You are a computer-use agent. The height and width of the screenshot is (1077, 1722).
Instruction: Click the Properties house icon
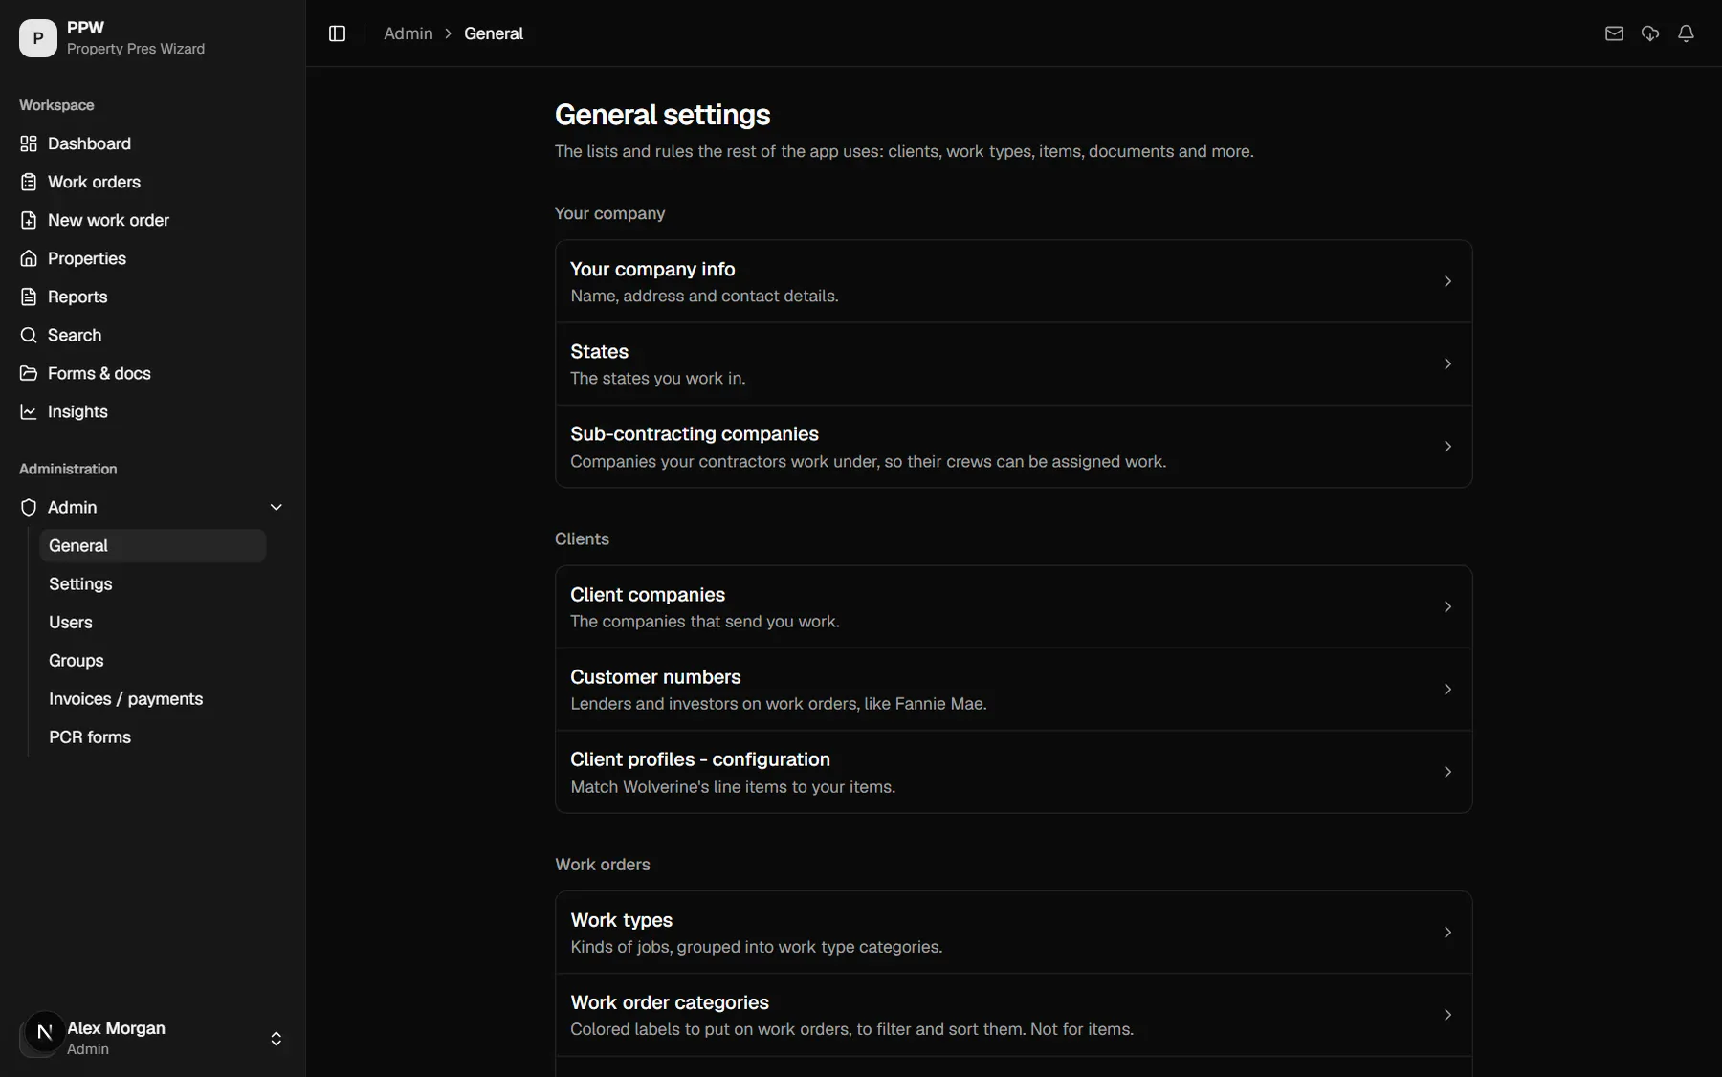pyautogui.click(x=29, y=258)
